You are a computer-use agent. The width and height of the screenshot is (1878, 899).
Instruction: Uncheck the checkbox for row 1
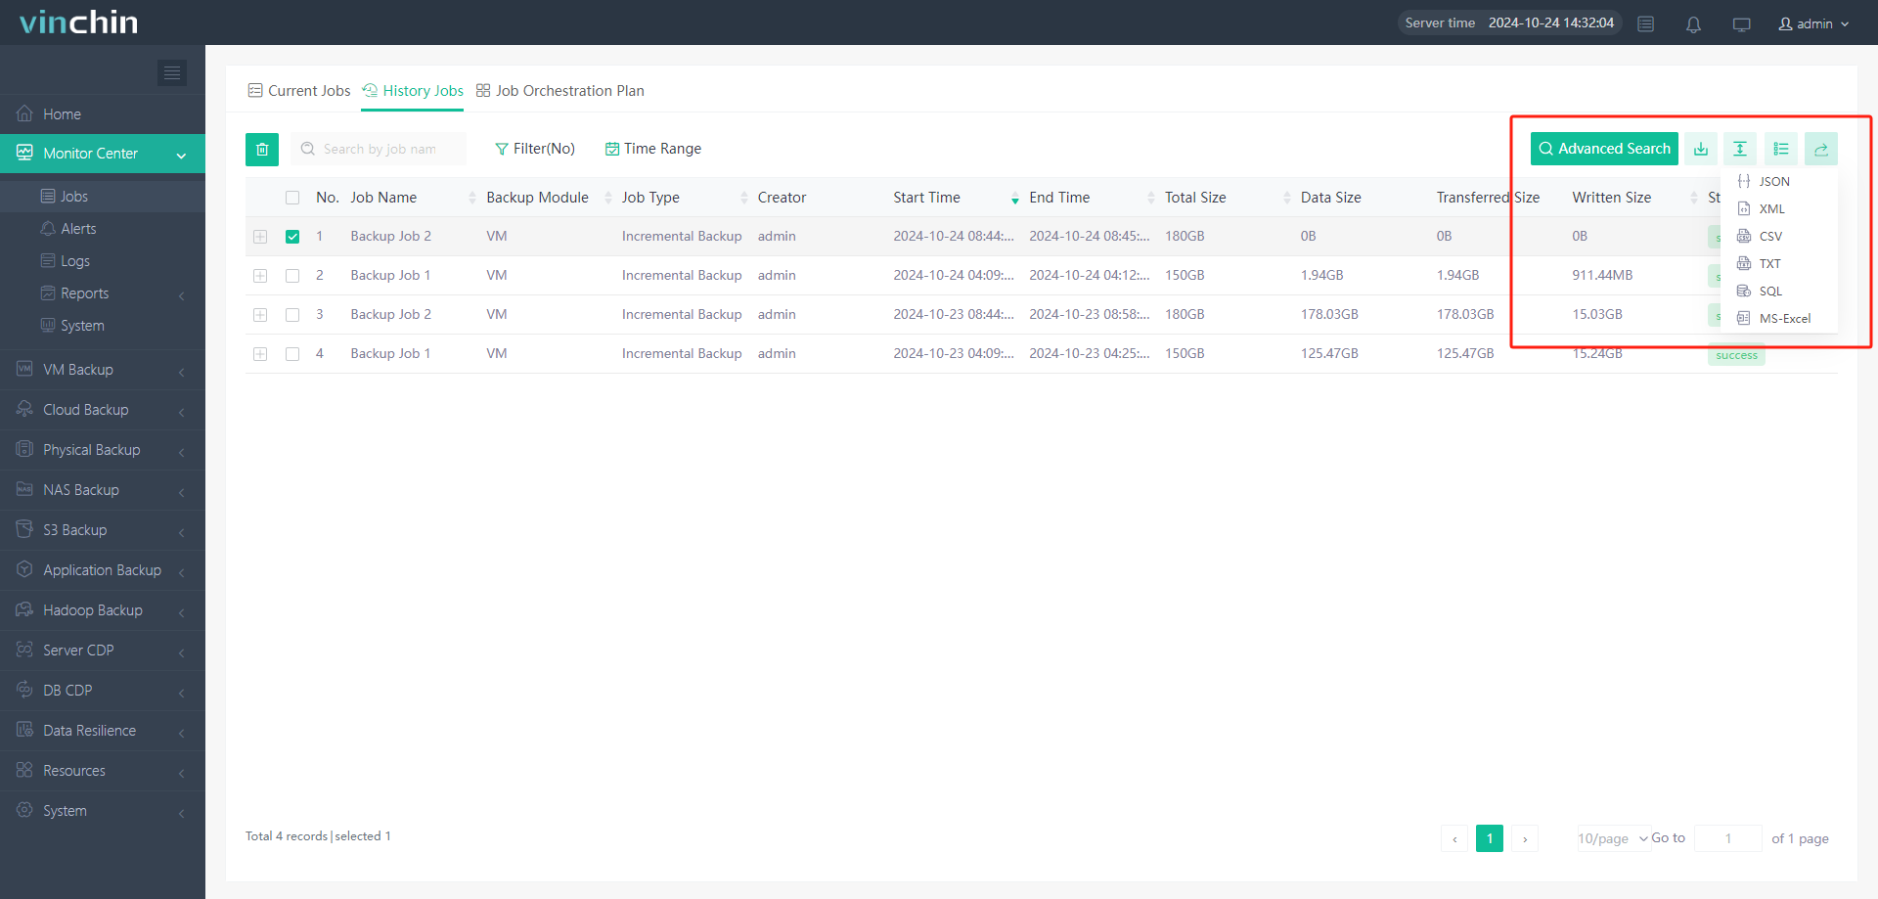tap(292, 237)
